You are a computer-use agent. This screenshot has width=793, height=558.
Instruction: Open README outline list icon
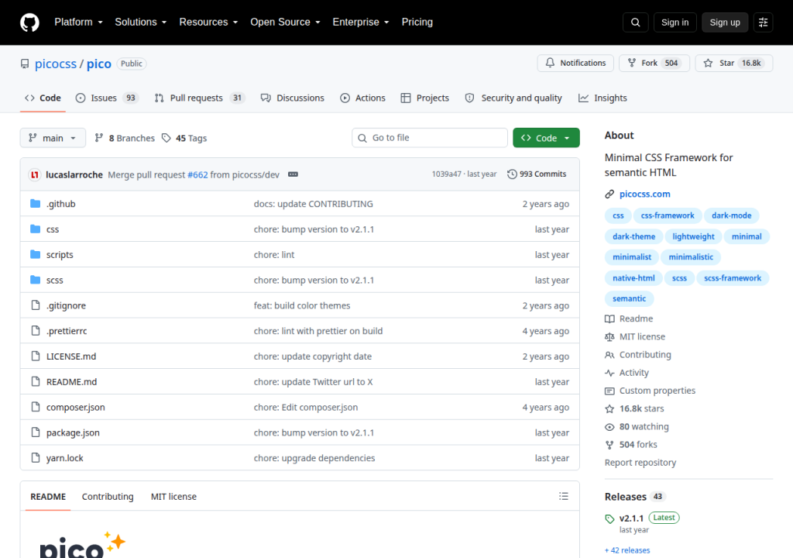click(564, 496)
